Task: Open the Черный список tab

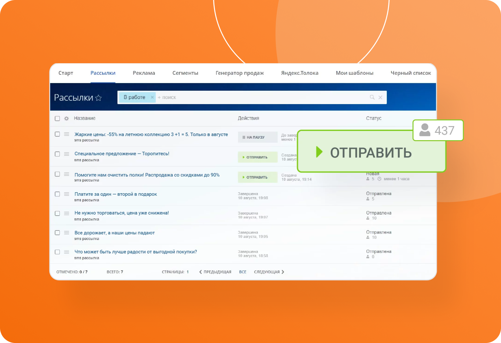Action: coord(411,73)
